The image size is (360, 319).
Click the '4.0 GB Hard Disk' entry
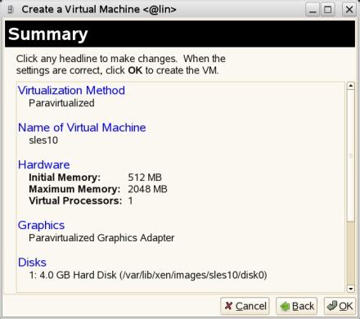pos(148,275)
